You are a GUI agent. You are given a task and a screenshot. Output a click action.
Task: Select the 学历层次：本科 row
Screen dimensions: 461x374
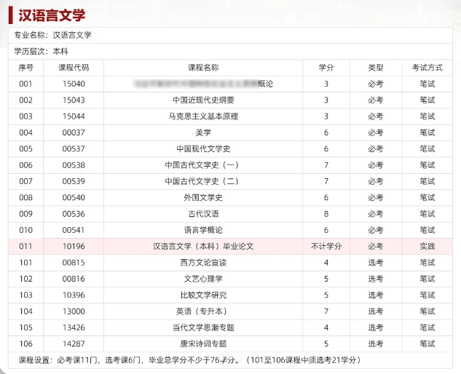pos(230,52)
